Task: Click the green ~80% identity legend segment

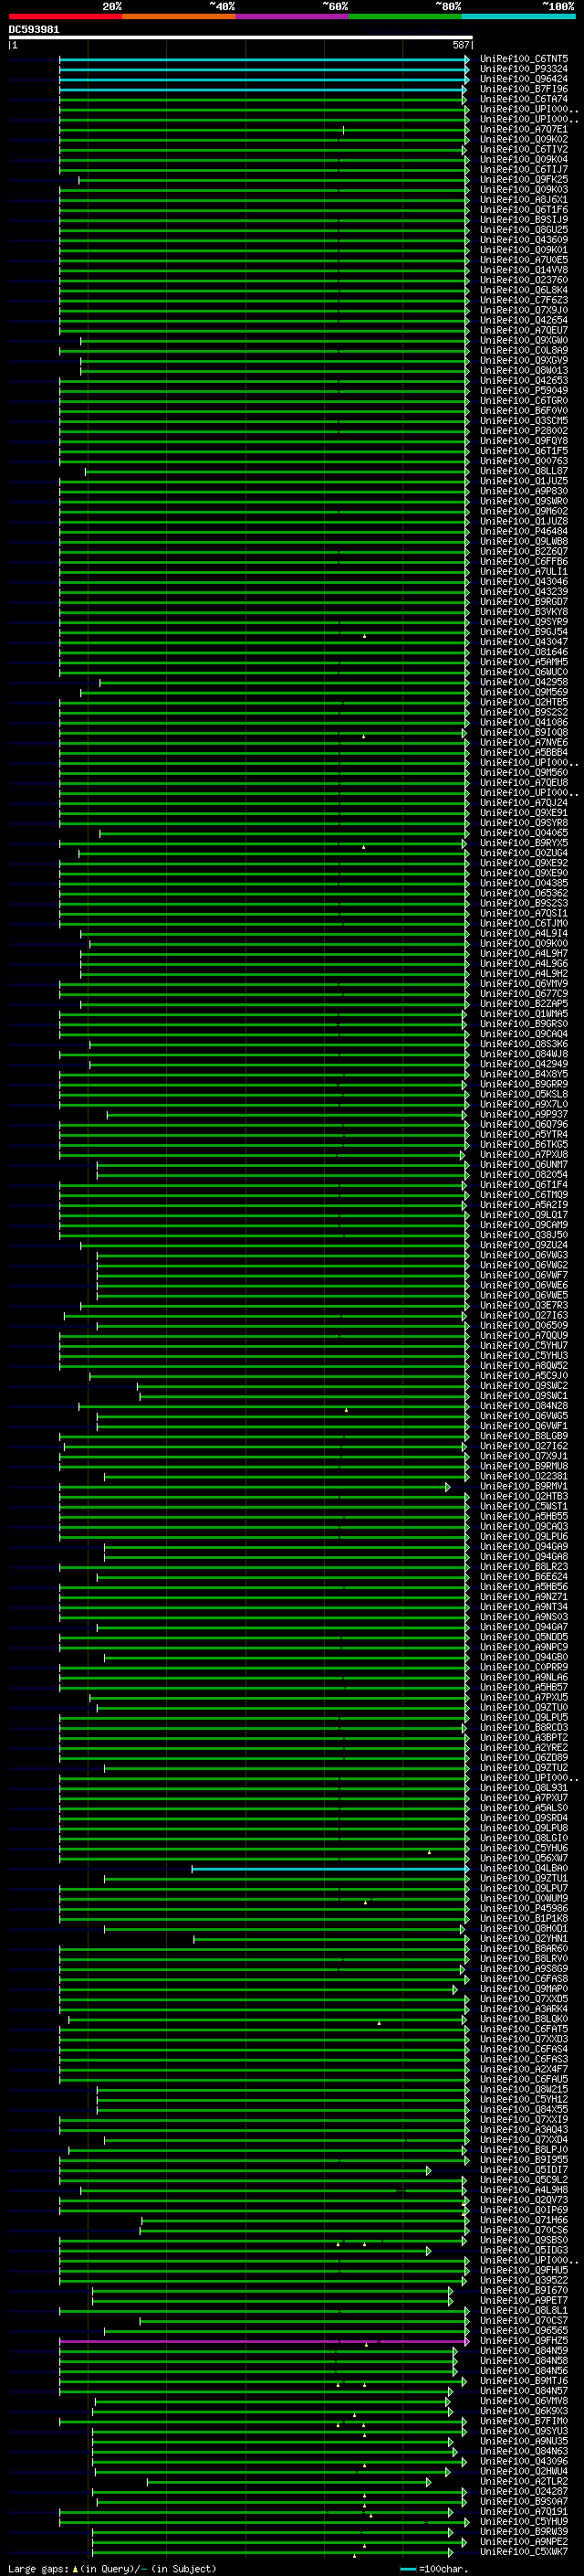Action: click(405, 16)
